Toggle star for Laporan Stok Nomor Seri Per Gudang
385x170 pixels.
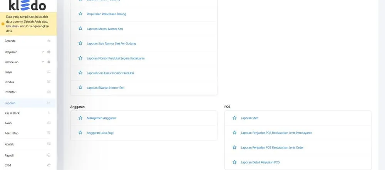click(x=80, y=43)
